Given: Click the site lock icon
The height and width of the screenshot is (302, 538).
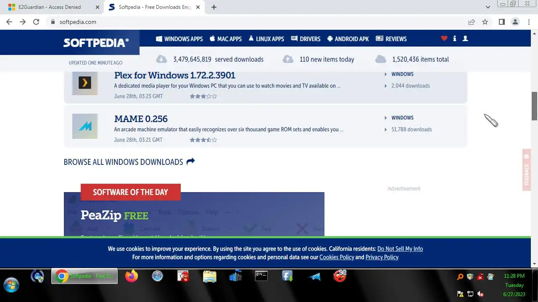Looking at the screenshot, I should click(53, 22).
